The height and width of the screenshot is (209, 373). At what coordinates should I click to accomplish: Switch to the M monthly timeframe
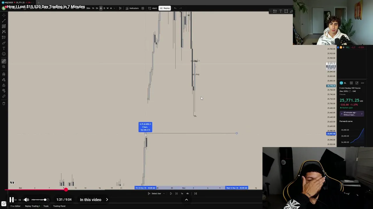(111, 8)
